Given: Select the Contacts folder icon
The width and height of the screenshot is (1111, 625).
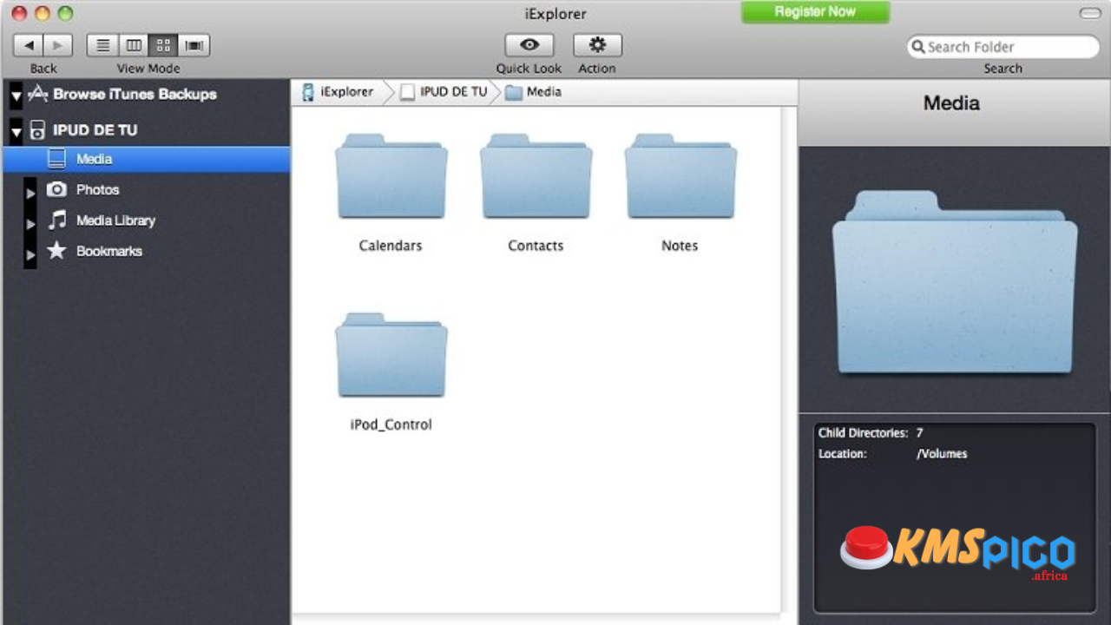Looking at the screenshot, I should click(x=536, y=176).
